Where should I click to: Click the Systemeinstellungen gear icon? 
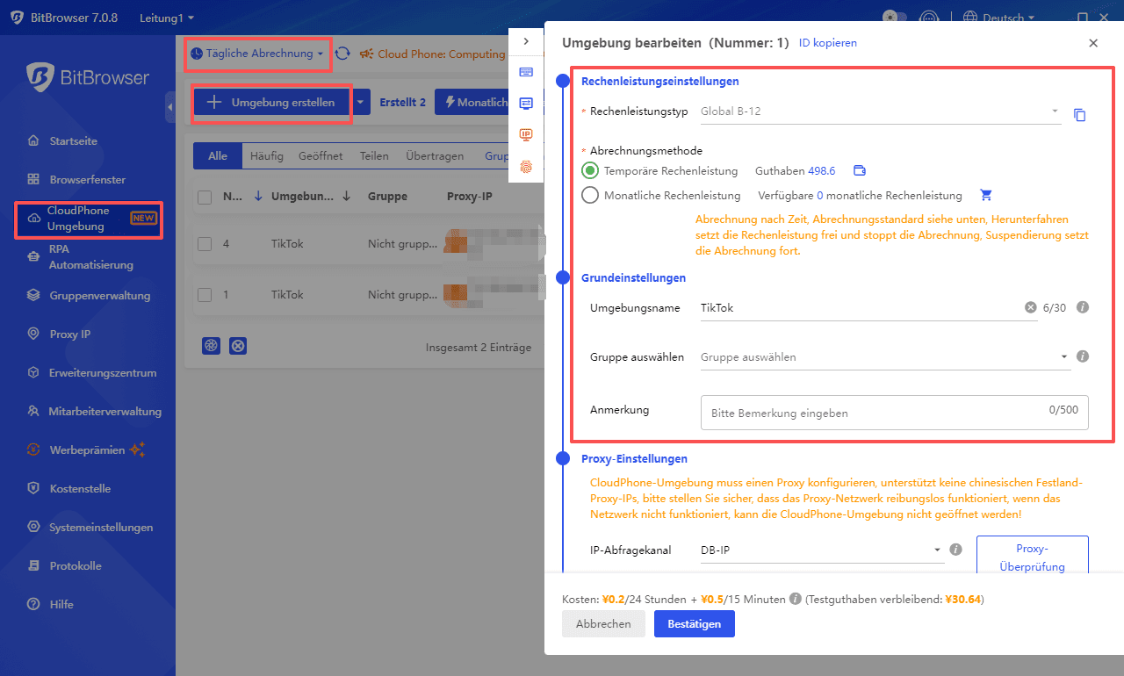point(33,527)
